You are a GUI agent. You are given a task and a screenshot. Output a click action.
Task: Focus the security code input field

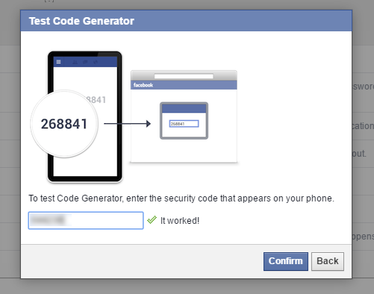86,220
